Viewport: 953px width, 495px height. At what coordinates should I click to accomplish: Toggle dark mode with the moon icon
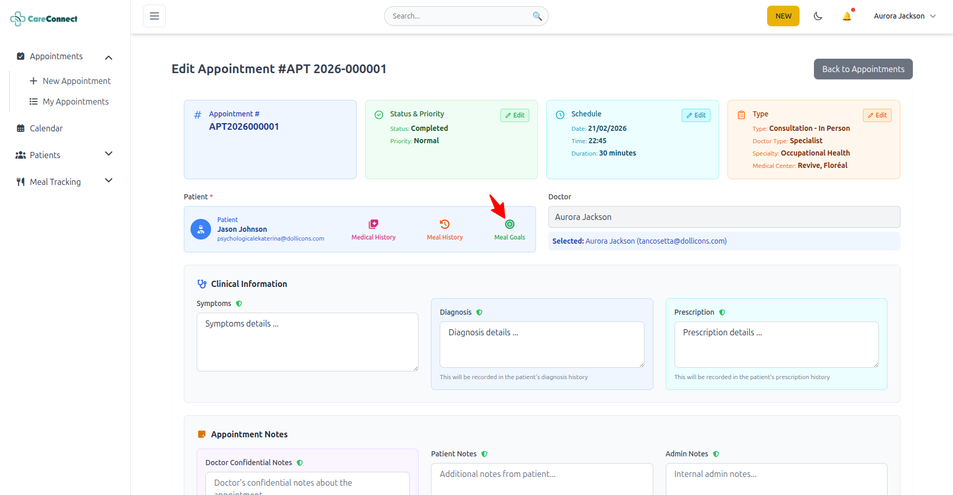pyautogui.click(x=818, y=16)
